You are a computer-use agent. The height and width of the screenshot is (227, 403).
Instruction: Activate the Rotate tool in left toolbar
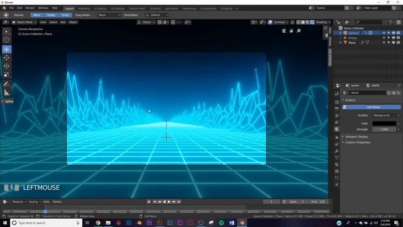coord(6,66)
